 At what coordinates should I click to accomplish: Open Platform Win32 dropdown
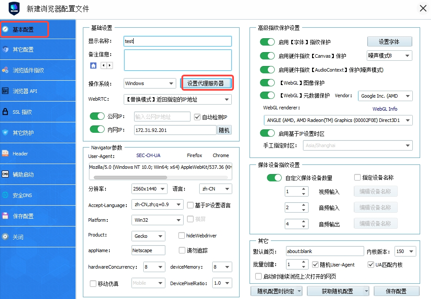tap(158, 220)
